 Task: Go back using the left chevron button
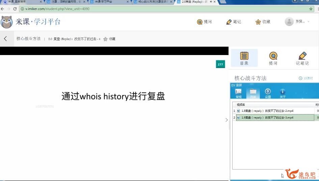(x=5, y=39)
